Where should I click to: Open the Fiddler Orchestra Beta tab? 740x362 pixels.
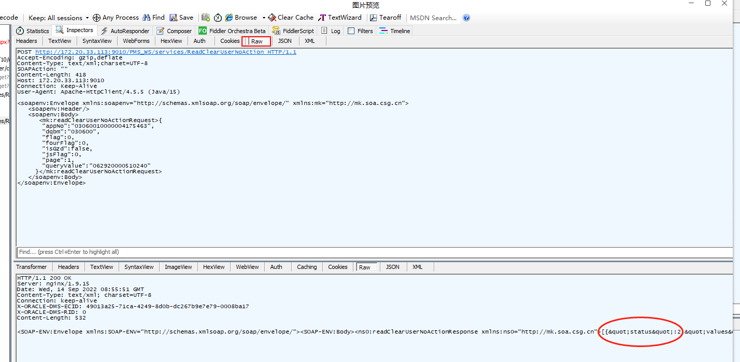232,31
